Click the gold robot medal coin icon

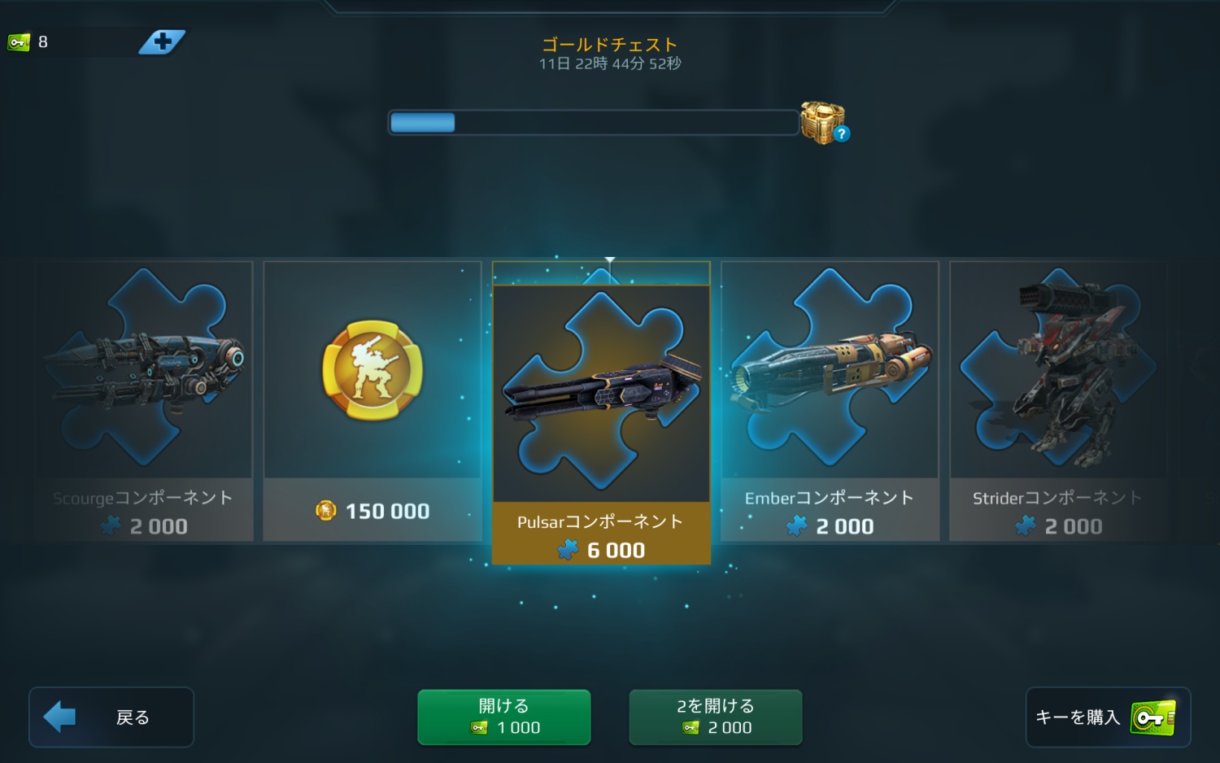pos(373,370)
